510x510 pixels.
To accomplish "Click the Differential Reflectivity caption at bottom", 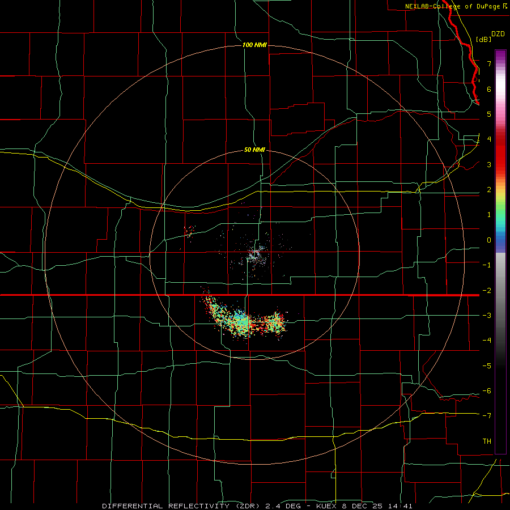I will click(257, 506).
